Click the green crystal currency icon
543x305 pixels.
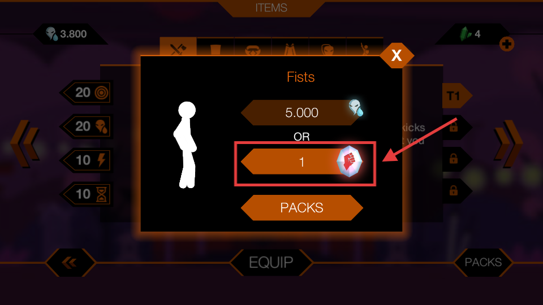pyautogui.click(x=466, y=34)
